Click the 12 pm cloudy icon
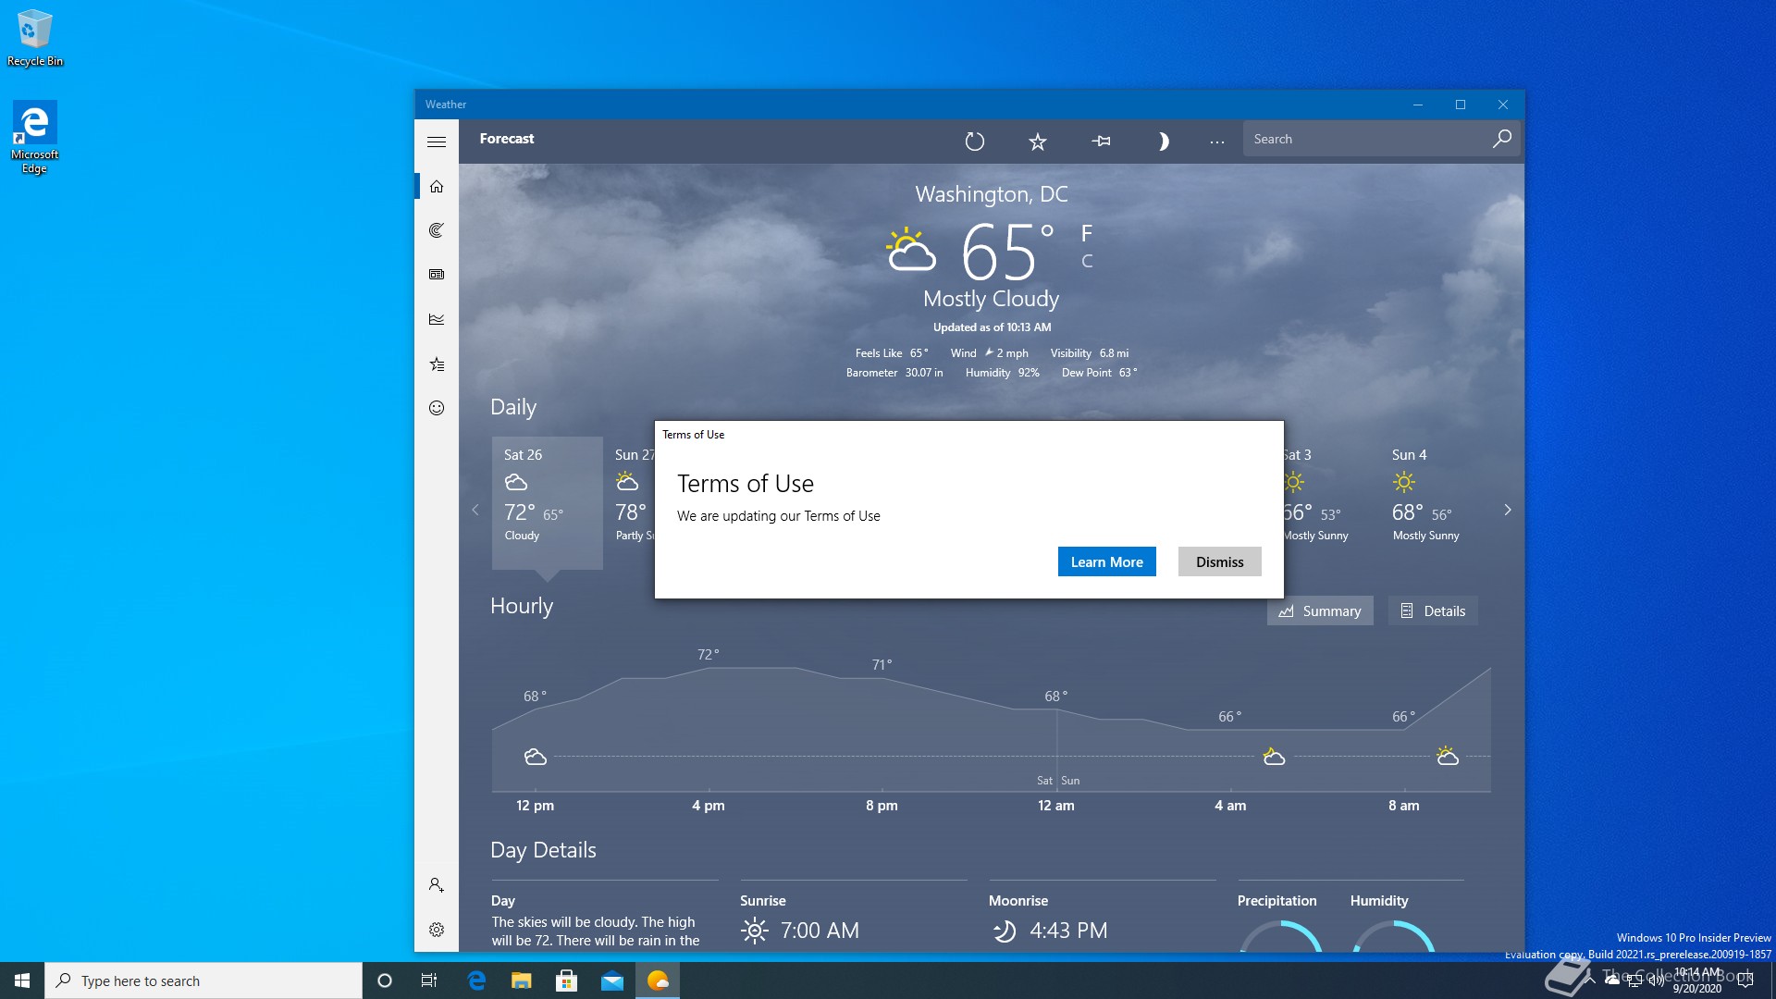The width and height of the screenshot is (1776, 999). coord(536,757)
